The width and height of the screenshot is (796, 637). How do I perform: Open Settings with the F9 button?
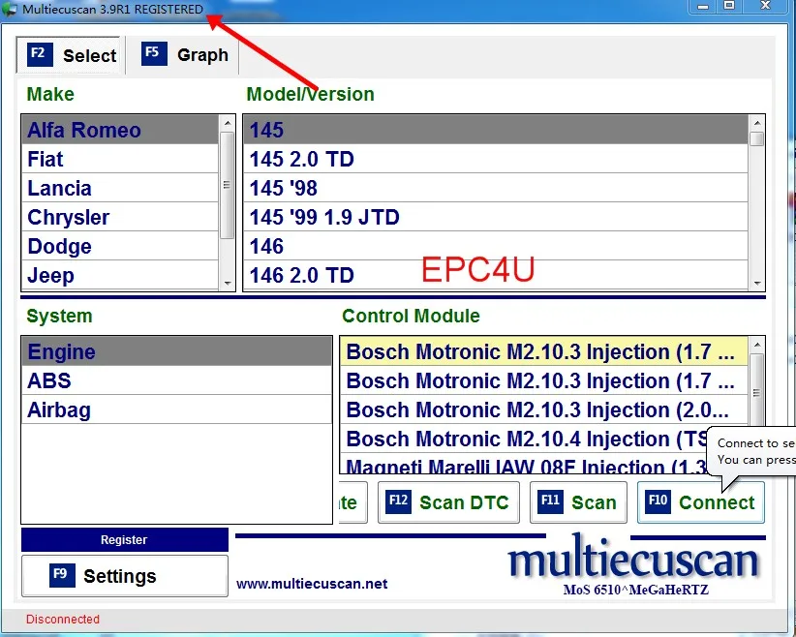pos(124,576)
